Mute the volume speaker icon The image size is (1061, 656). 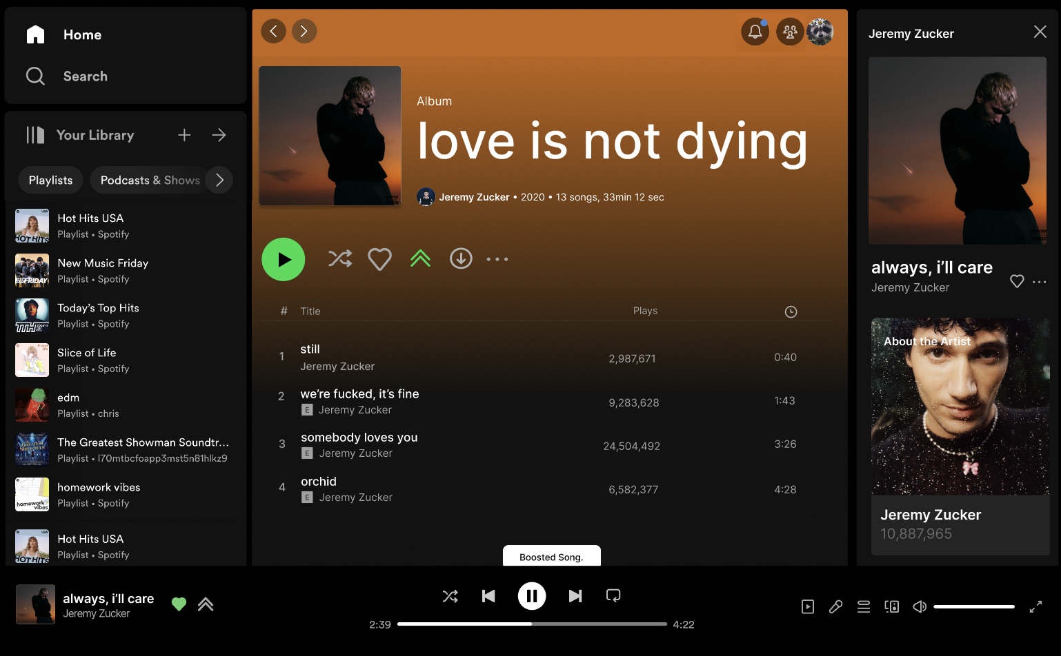pyautogui.click(x=920, y=606)
